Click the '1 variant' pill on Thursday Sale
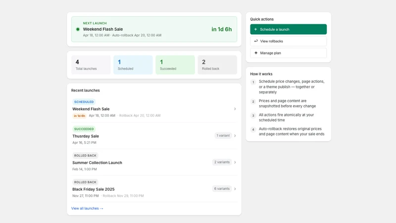Screen dimensions: 396x223 click(223, 135)
